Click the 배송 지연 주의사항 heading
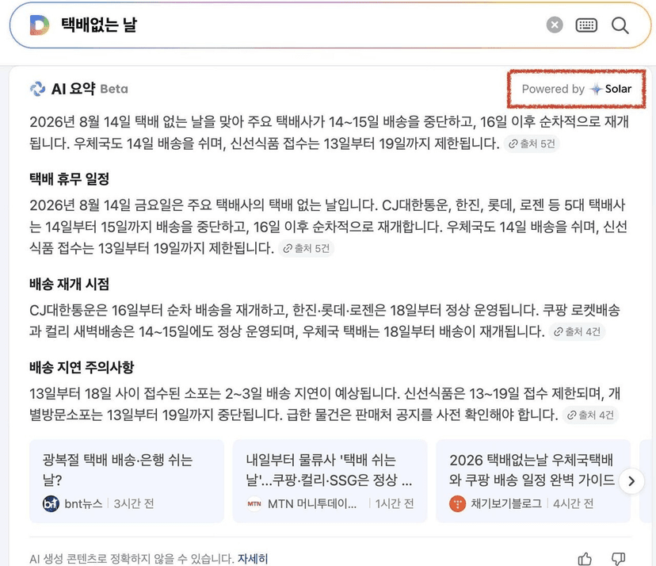The height and width of the screenshot is (566, 656). coord(82,368)
